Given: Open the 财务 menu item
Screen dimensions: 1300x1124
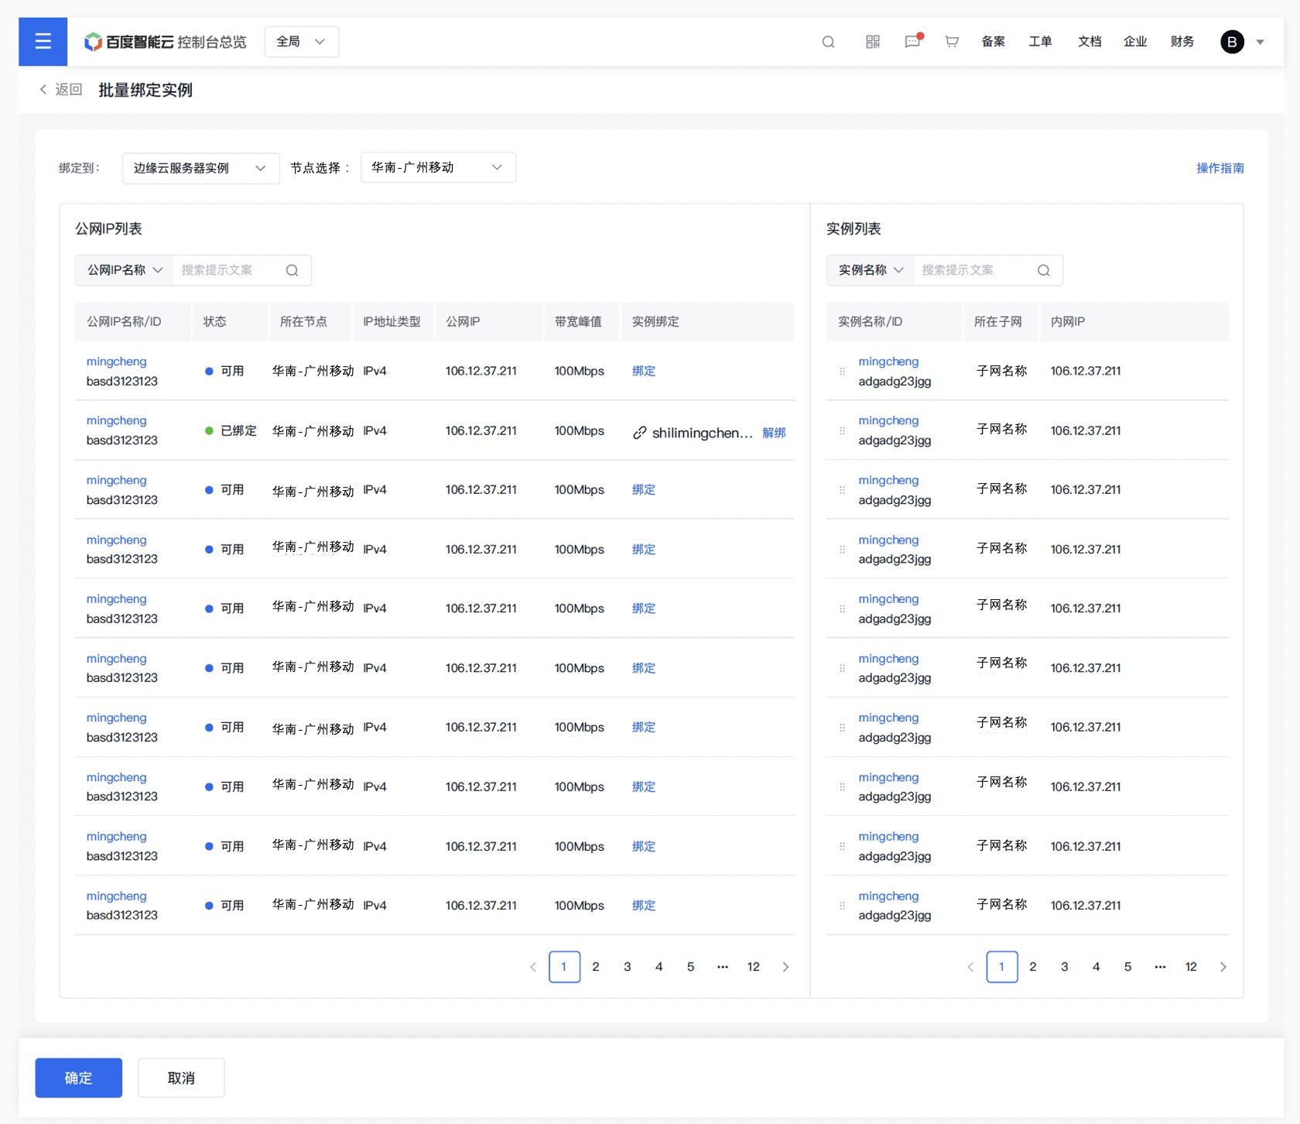Looking at the screenshot, I should [x=1182, y=42].
